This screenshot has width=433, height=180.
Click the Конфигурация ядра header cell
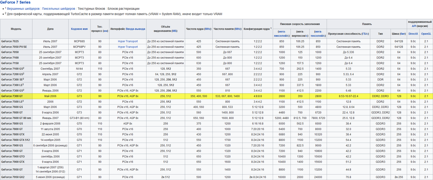(257, 29)
